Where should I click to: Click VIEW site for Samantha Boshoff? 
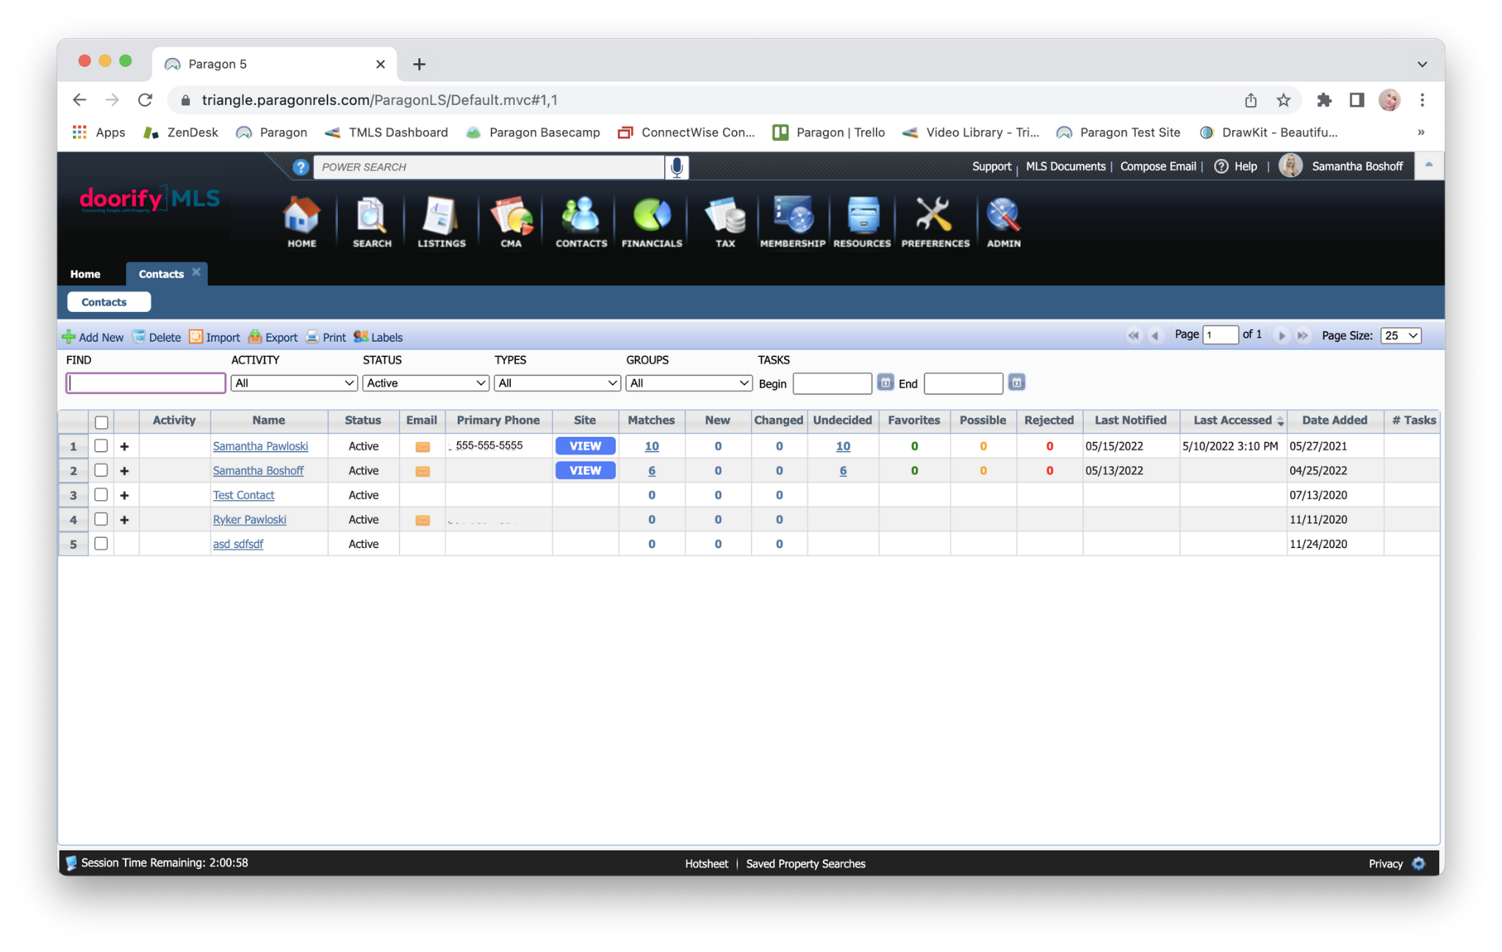pyautogui.click(x=585, y=470)
